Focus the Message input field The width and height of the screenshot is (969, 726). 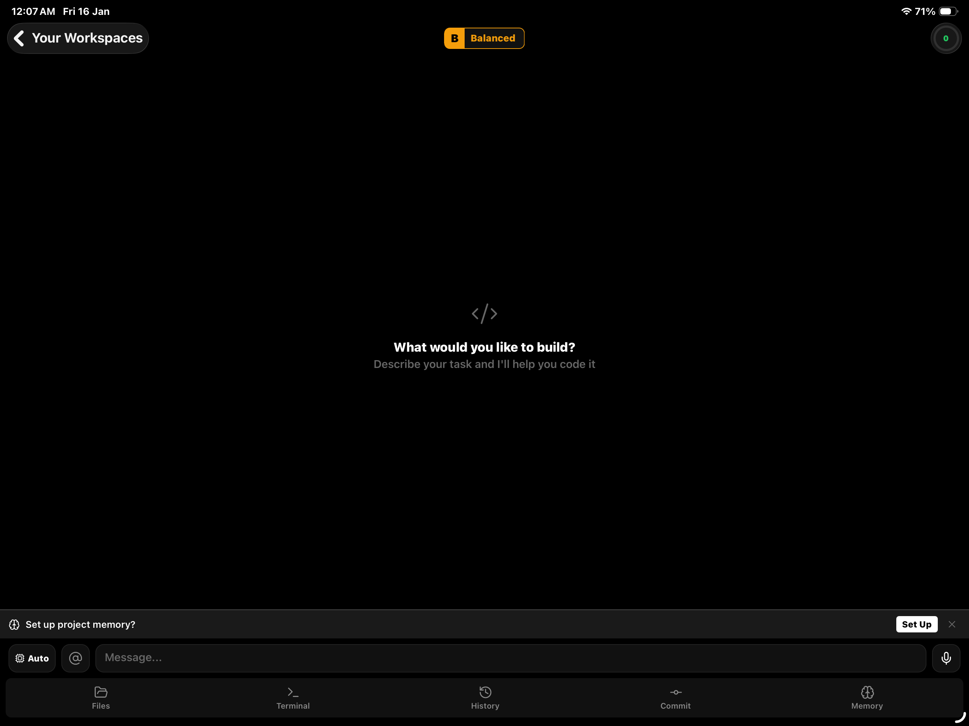click(511, 658)
